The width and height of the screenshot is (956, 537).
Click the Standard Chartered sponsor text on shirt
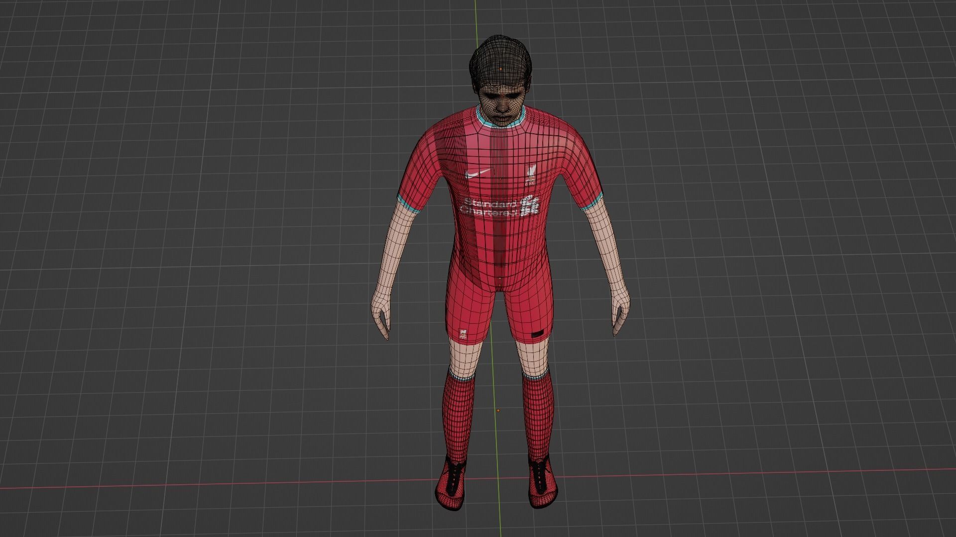pos(489,208)
